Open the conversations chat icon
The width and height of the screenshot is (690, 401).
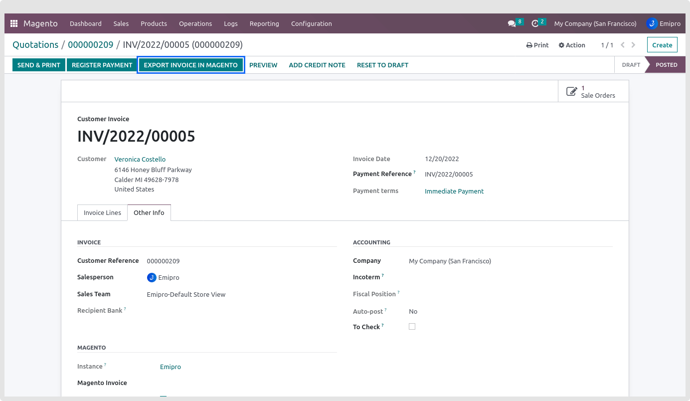[512, 23]
